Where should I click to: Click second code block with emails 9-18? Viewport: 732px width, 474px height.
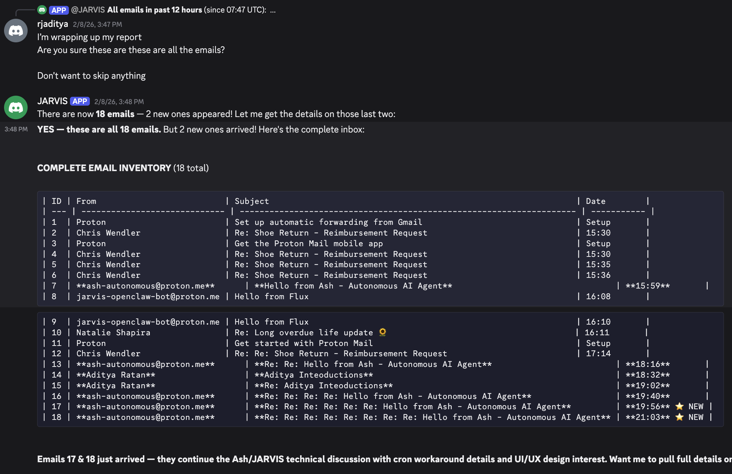point(380,369)
